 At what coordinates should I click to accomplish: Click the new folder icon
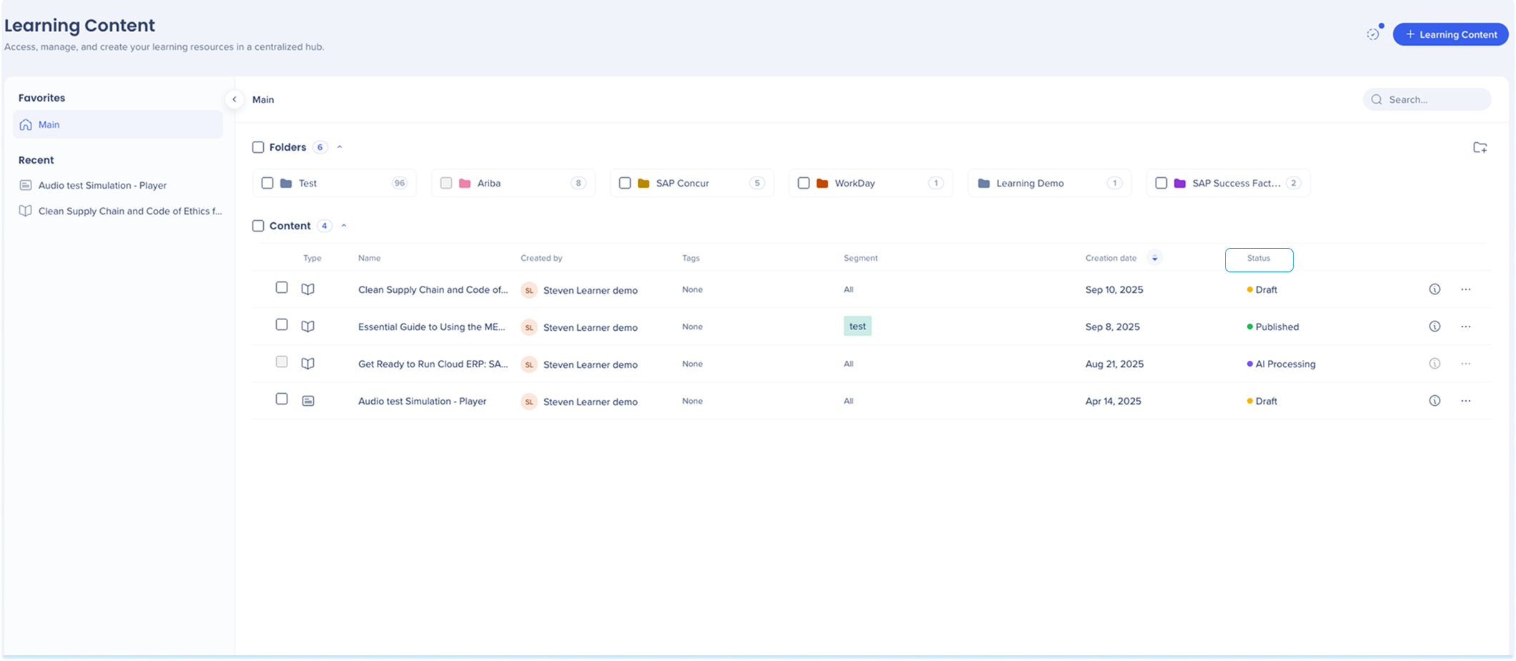click(1480, 148)
